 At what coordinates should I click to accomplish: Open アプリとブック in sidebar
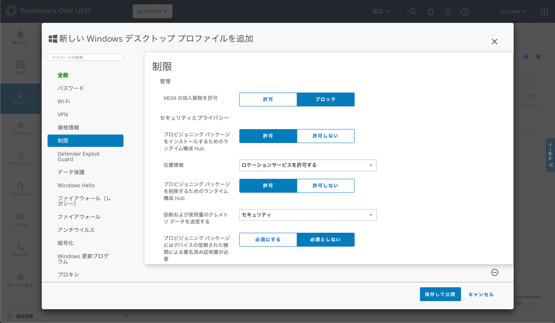[20, 159]
